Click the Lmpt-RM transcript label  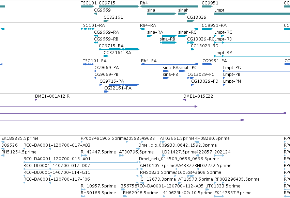(223, 53)
